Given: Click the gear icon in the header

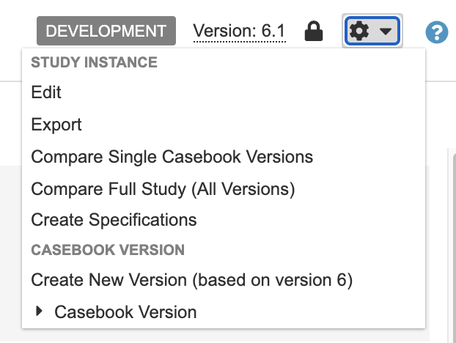Looking at the screenshot, I should click(359, 32).
